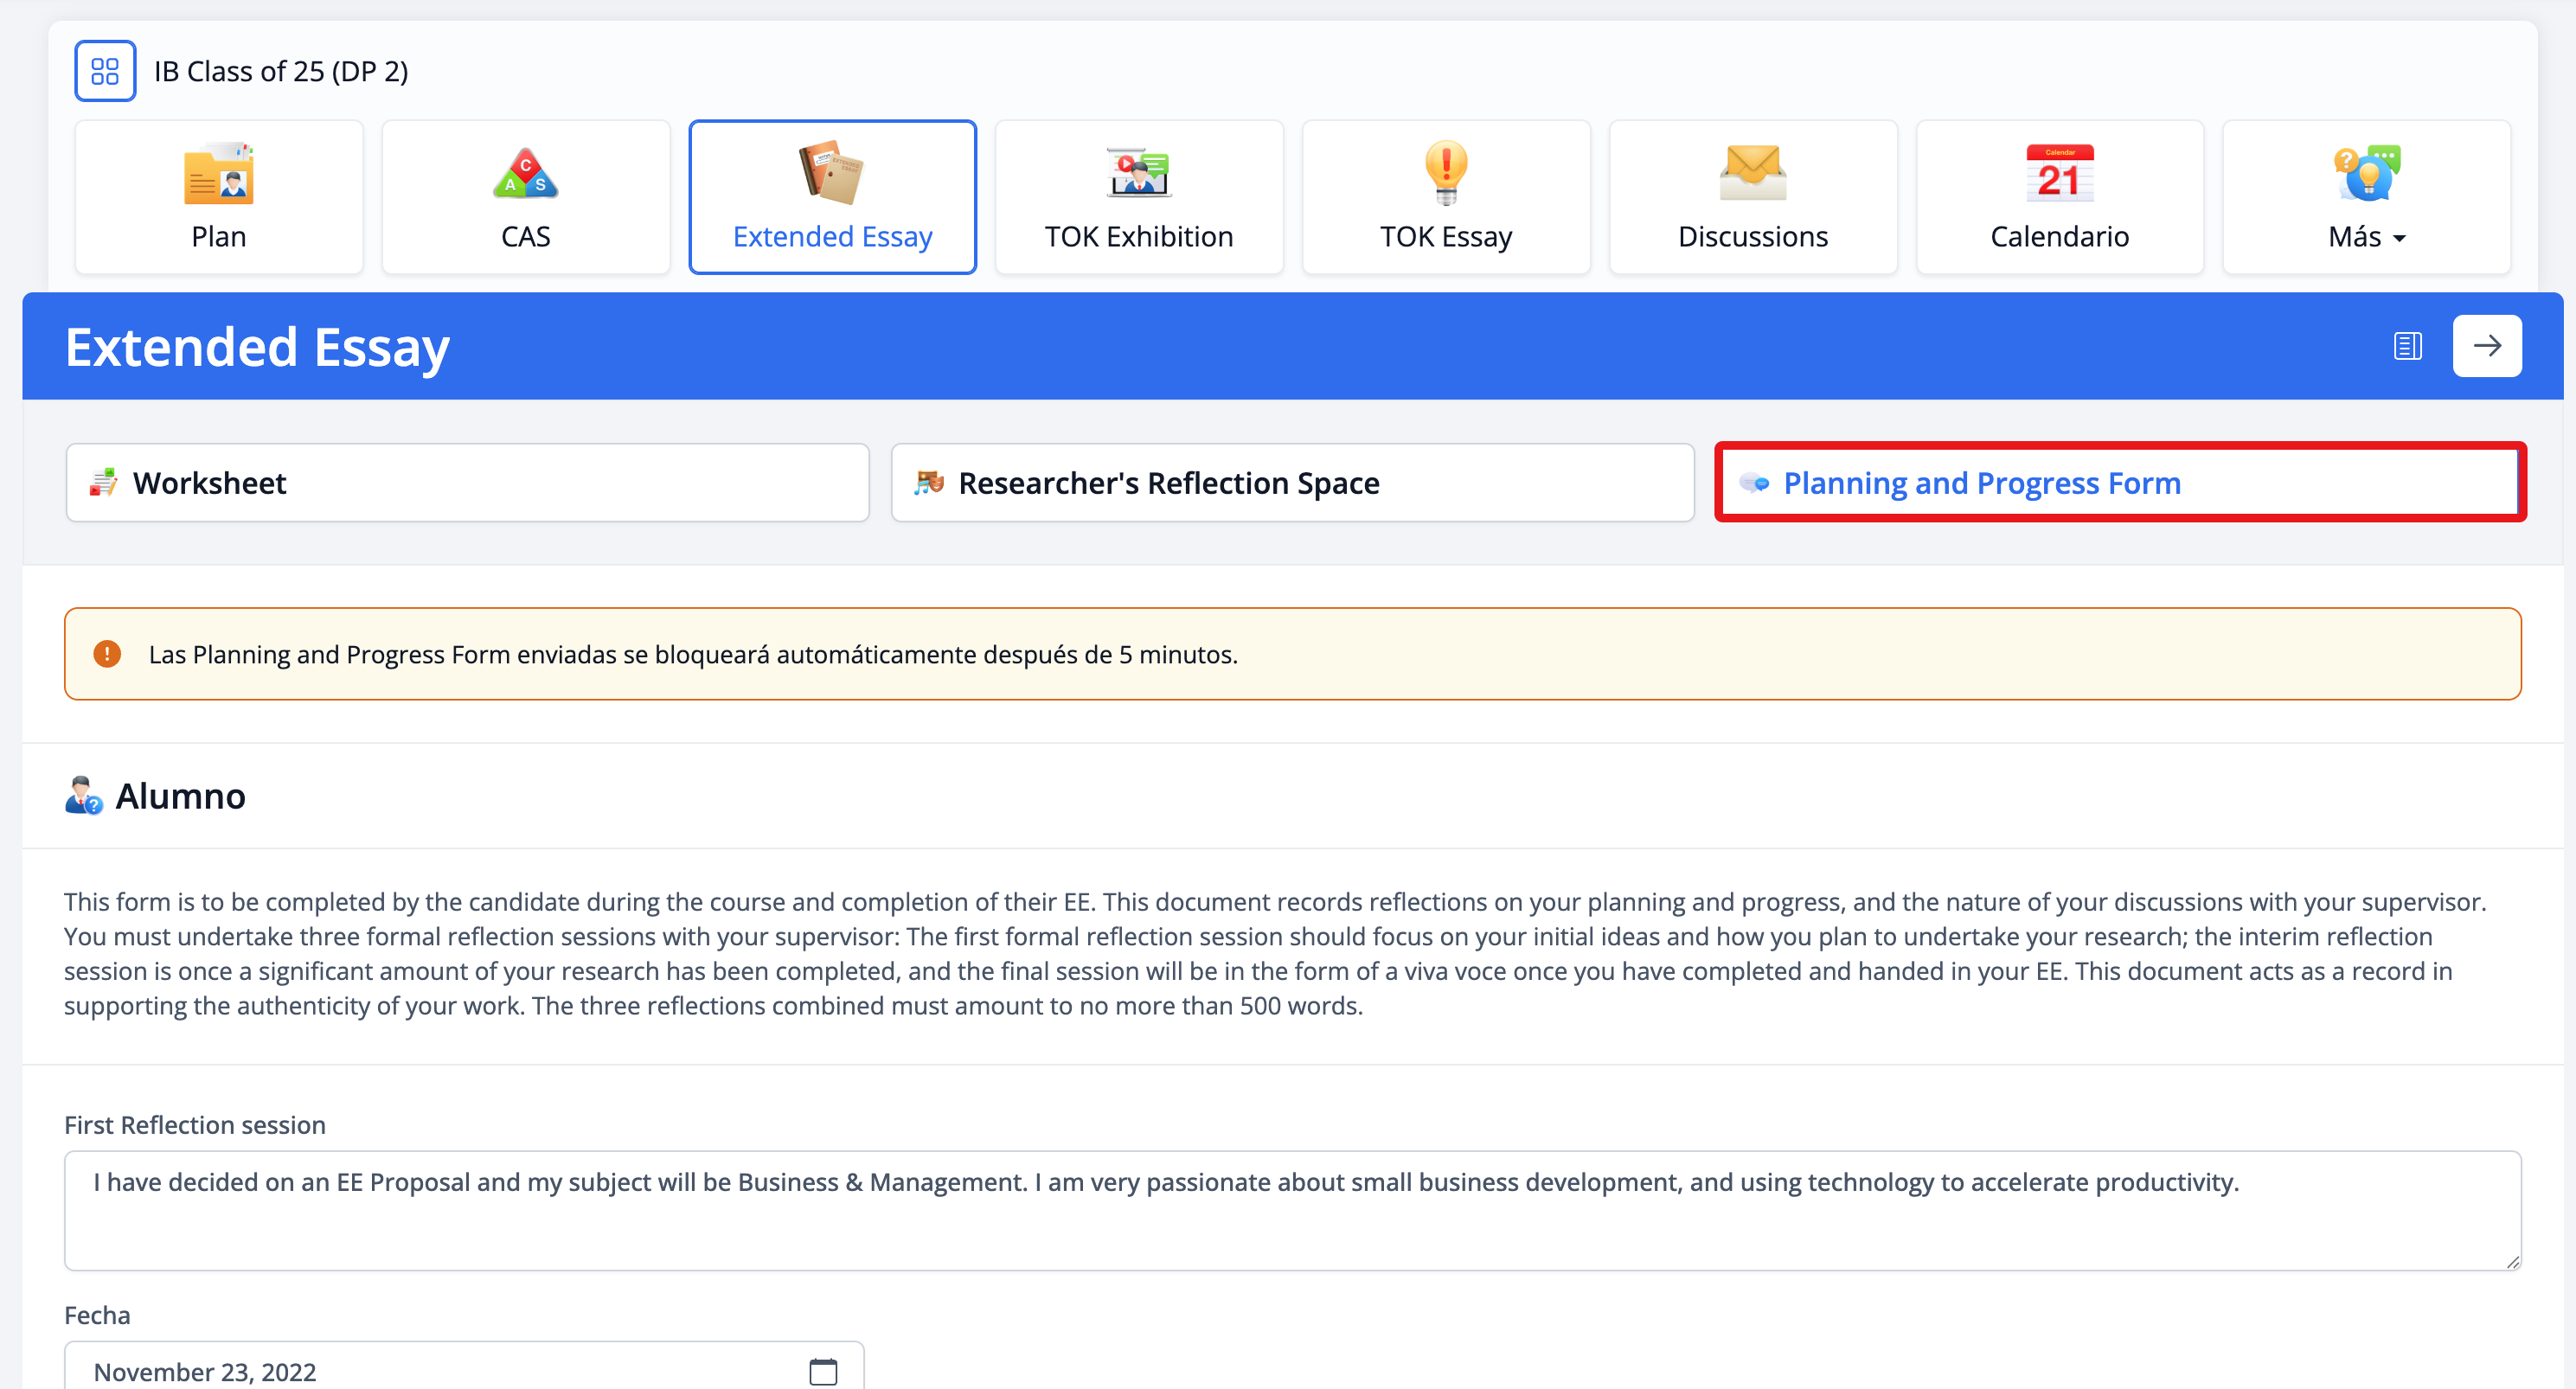Click inside First Reflection session text area
Screen dimensions: 2576x1389
(1292, 1211)
